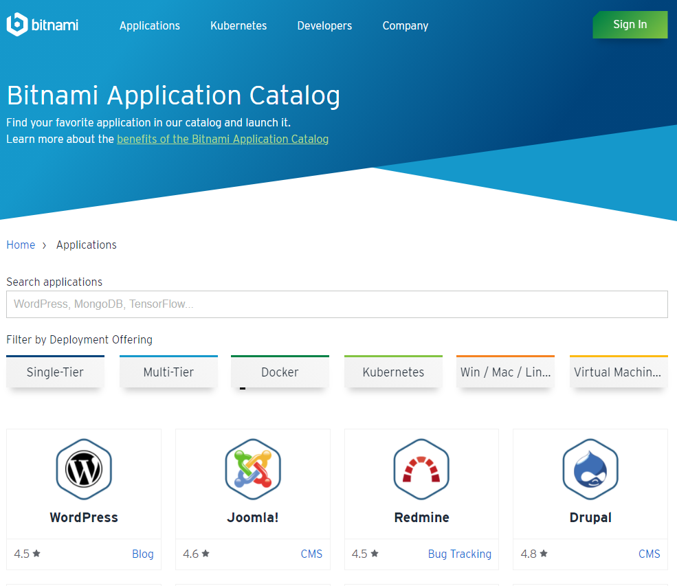Image resolution: width=677 pixels, height=586 pixels.
Task: Click the Redmine logo icon
Action: (421, 469)
